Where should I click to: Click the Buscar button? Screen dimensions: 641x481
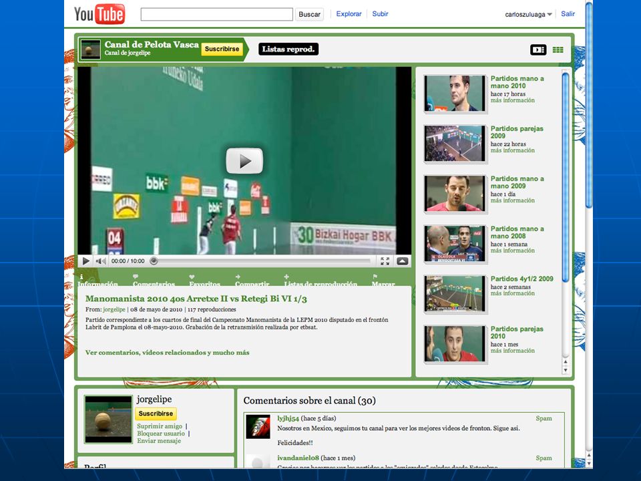coord(309,14)
